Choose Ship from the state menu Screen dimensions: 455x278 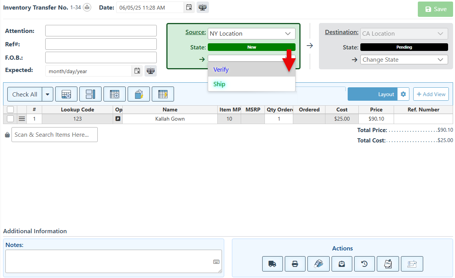(220, 84)
